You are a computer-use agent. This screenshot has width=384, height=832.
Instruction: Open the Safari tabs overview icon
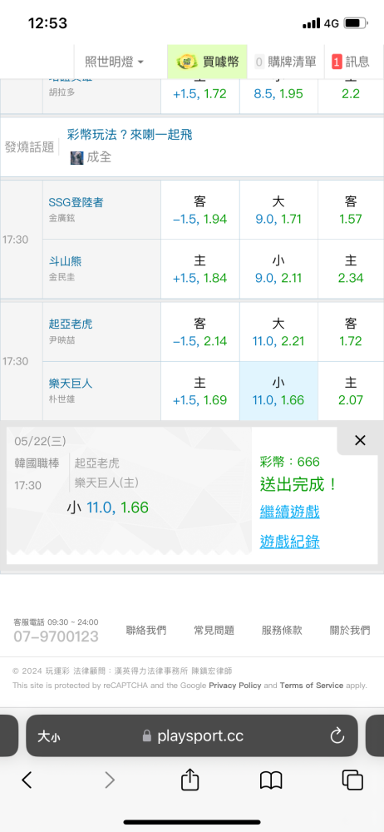point(352,780)
